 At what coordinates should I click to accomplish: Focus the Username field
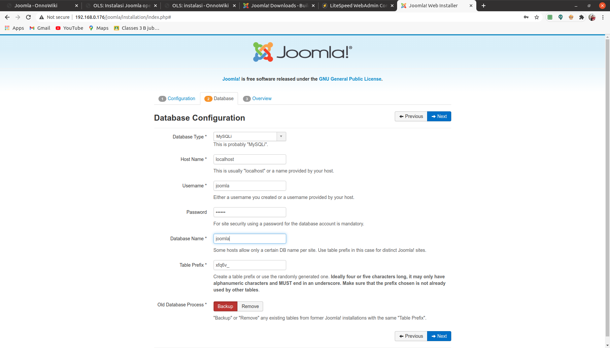(250, 186)
